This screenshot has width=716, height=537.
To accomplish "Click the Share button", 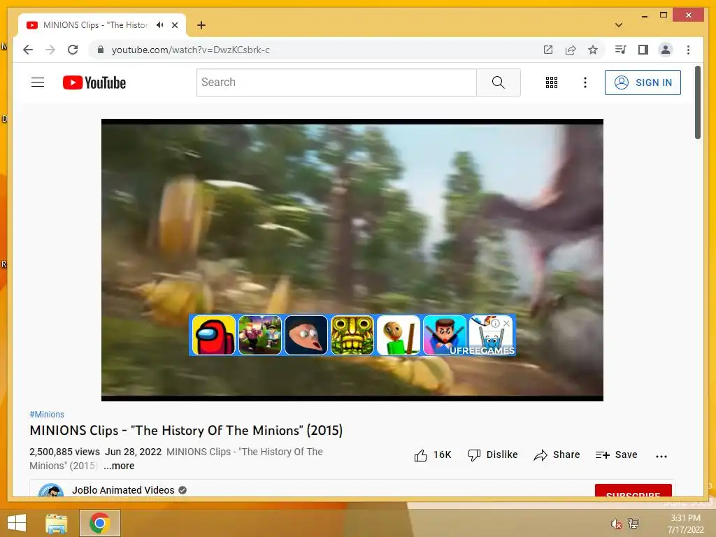I will click(557, 454).
